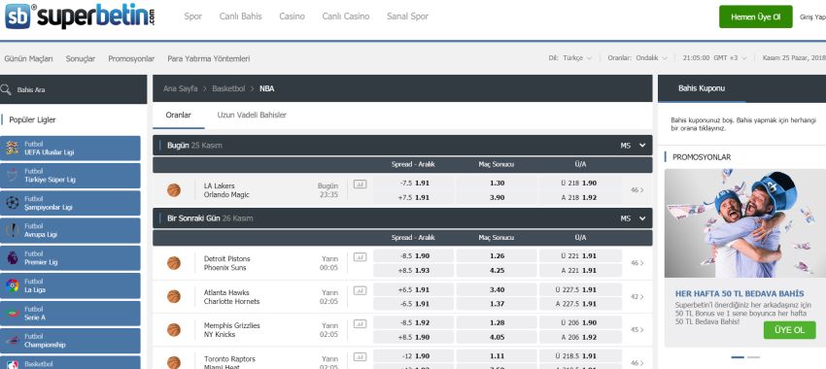Viewport: 826px width, 369px height.
Task: Open the odds format dropdown Ondalık
Action: coord(652,58)
